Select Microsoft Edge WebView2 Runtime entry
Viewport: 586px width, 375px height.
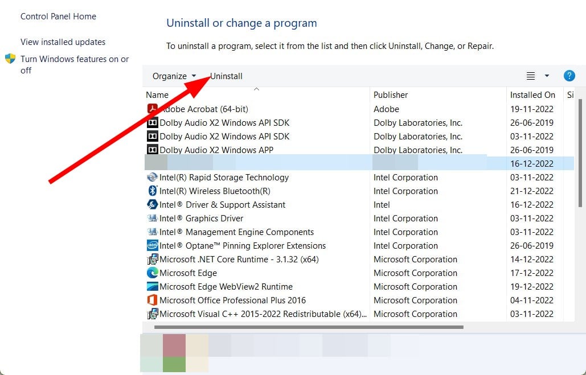(x=226, y=286)
